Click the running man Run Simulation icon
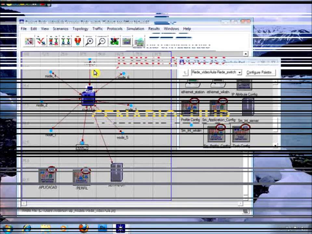Screen dimensions: 312x234 click(114, 41)
